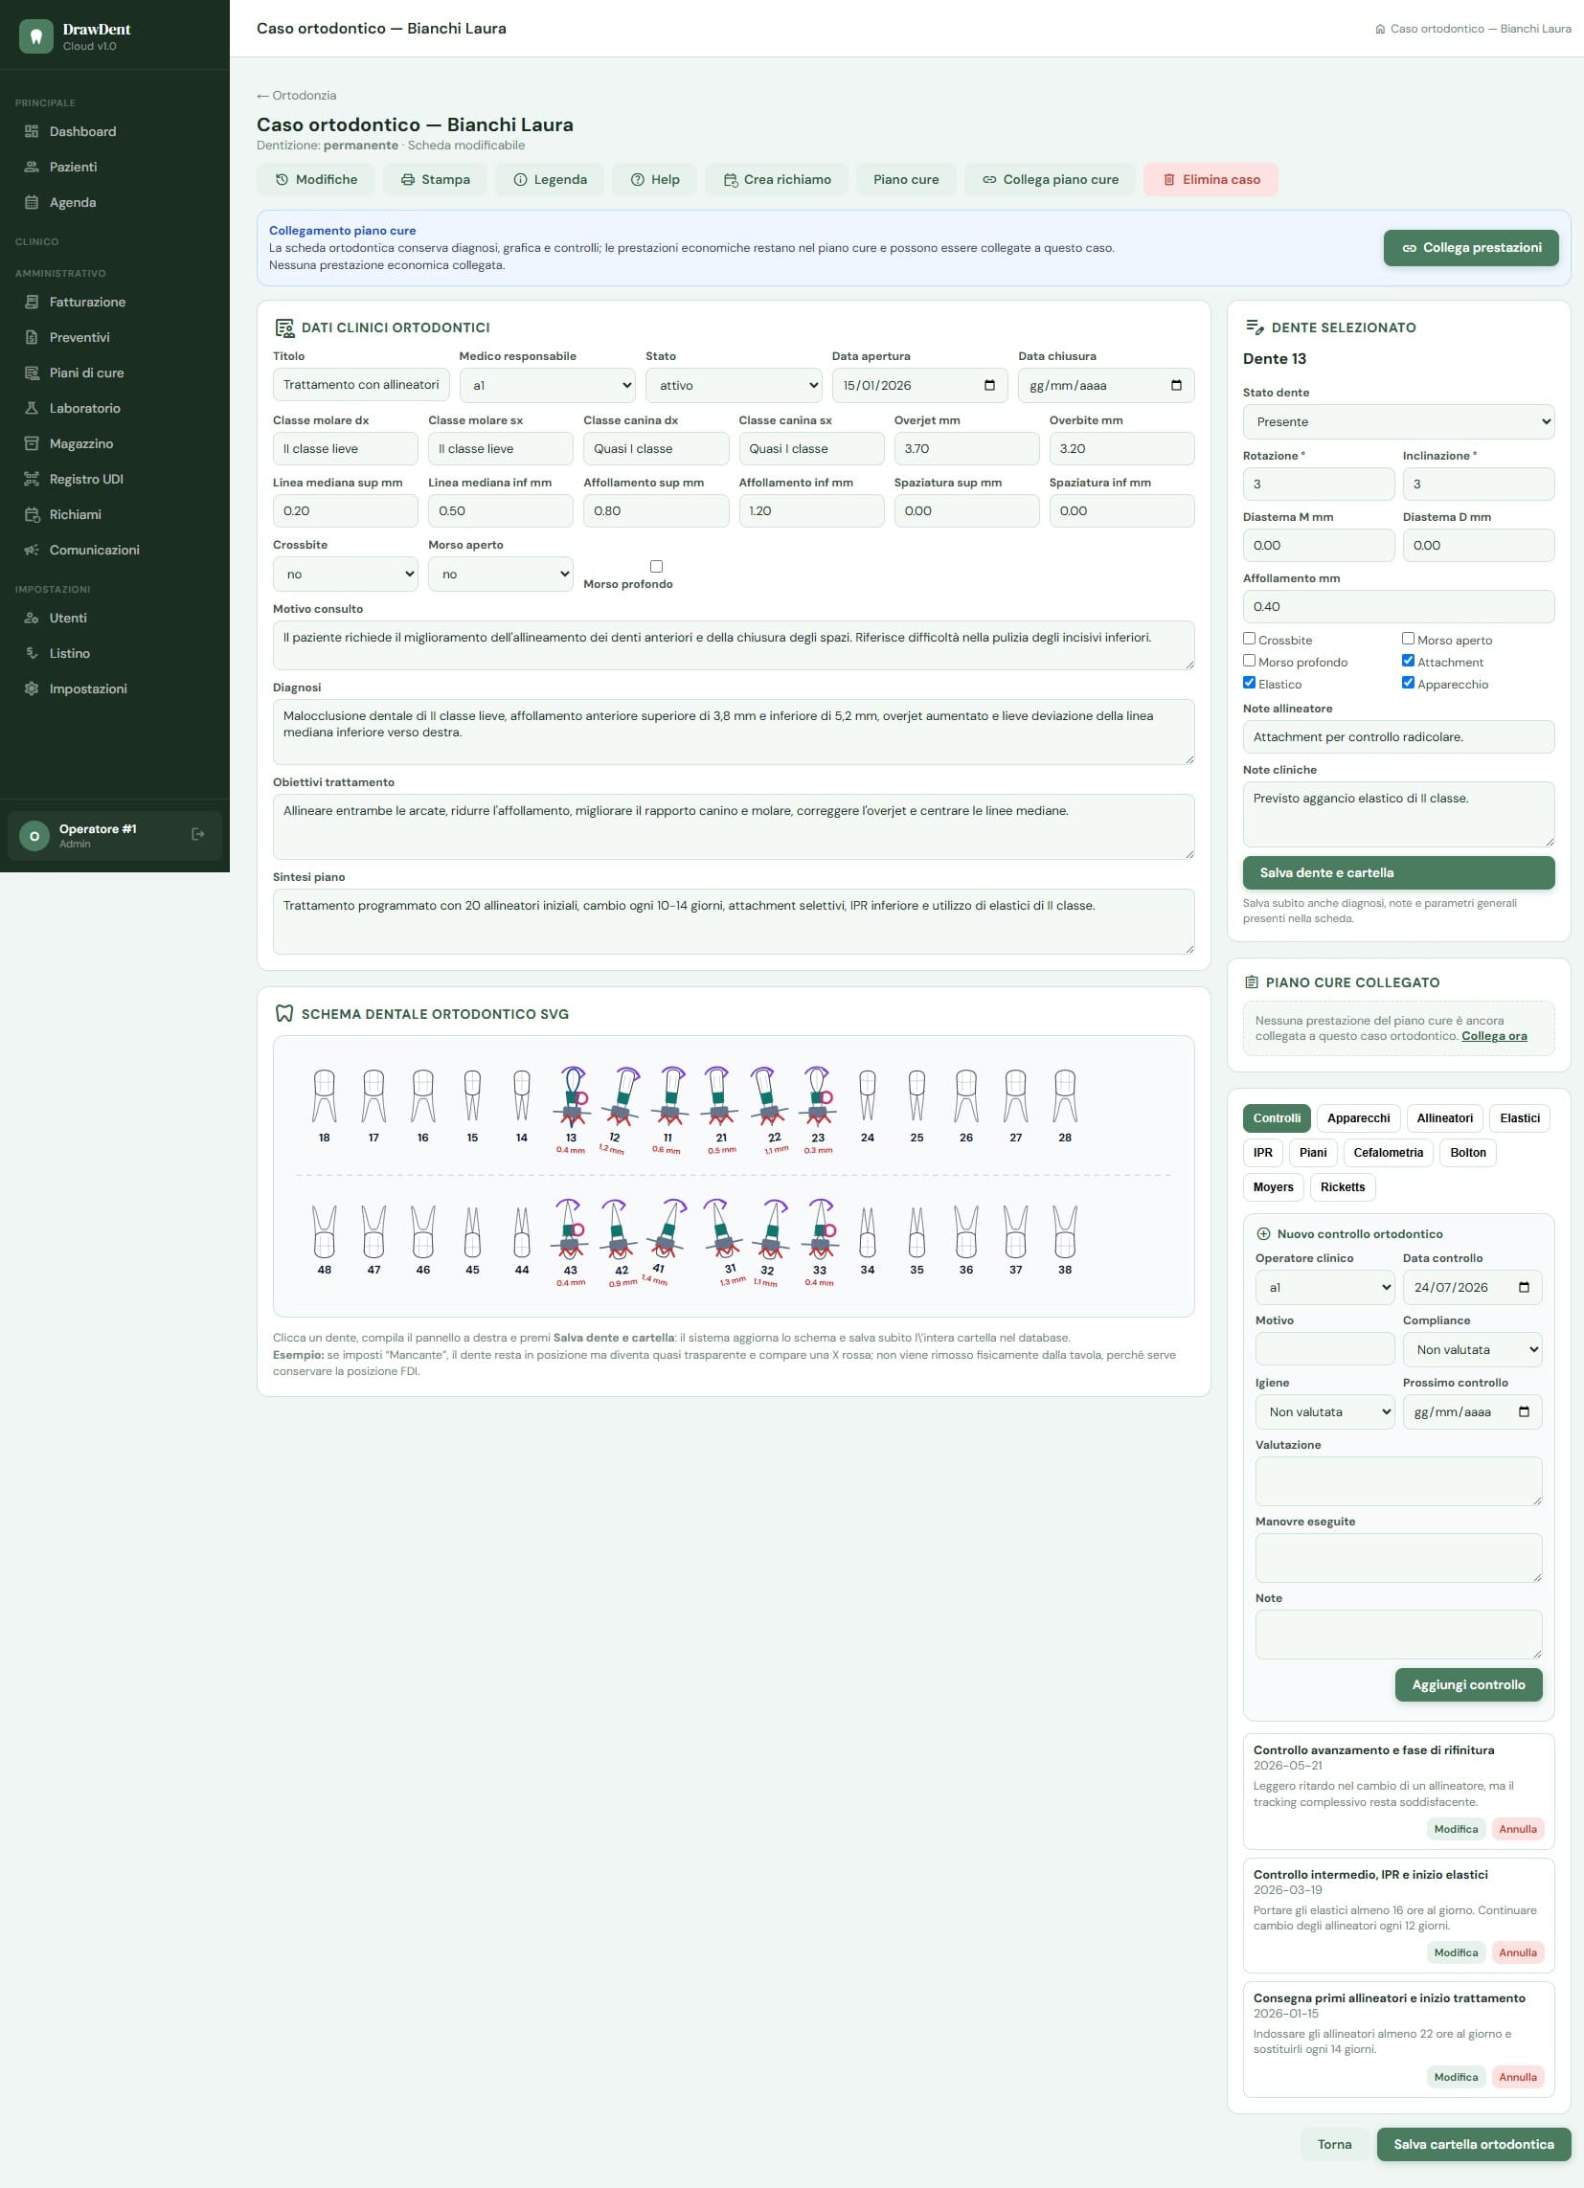1584x2188 pixels.
Task: Open the Stato dropdown showing attivo
Action: pyautogui.click(x=734, y=385)
